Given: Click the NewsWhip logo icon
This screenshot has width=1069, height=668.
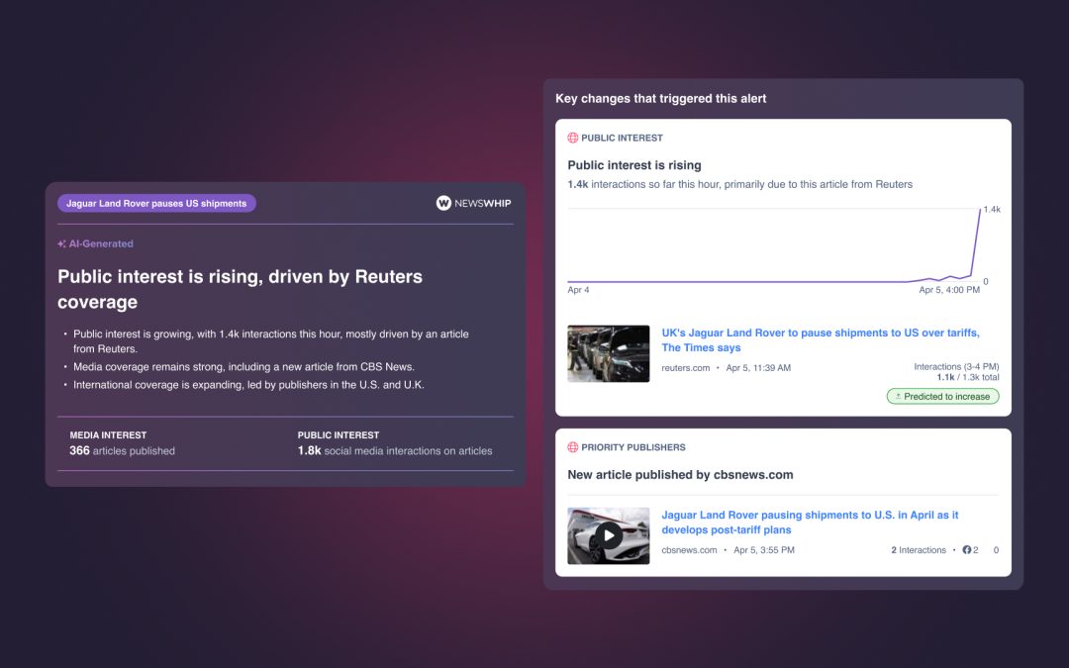Looking at the screenshot, I should click(x=443, y=203).
